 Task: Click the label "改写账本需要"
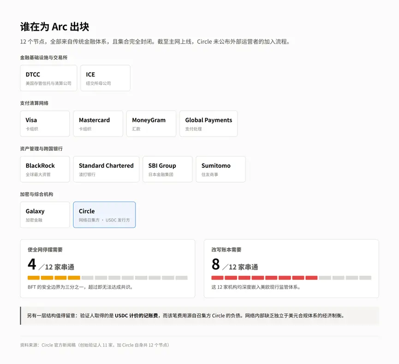(226, 250)
